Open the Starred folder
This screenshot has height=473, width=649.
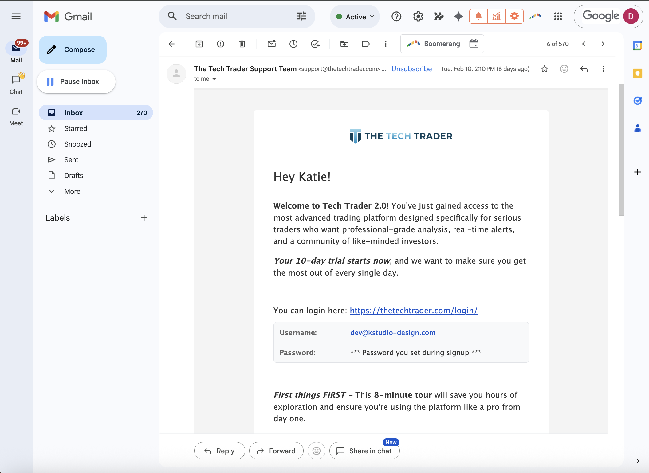tap(76, 128)
